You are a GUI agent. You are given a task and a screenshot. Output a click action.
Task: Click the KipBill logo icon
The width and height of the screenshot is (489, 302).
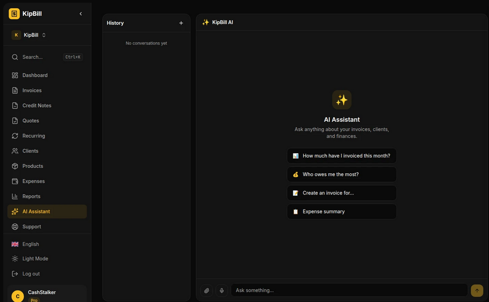[14, 14]
